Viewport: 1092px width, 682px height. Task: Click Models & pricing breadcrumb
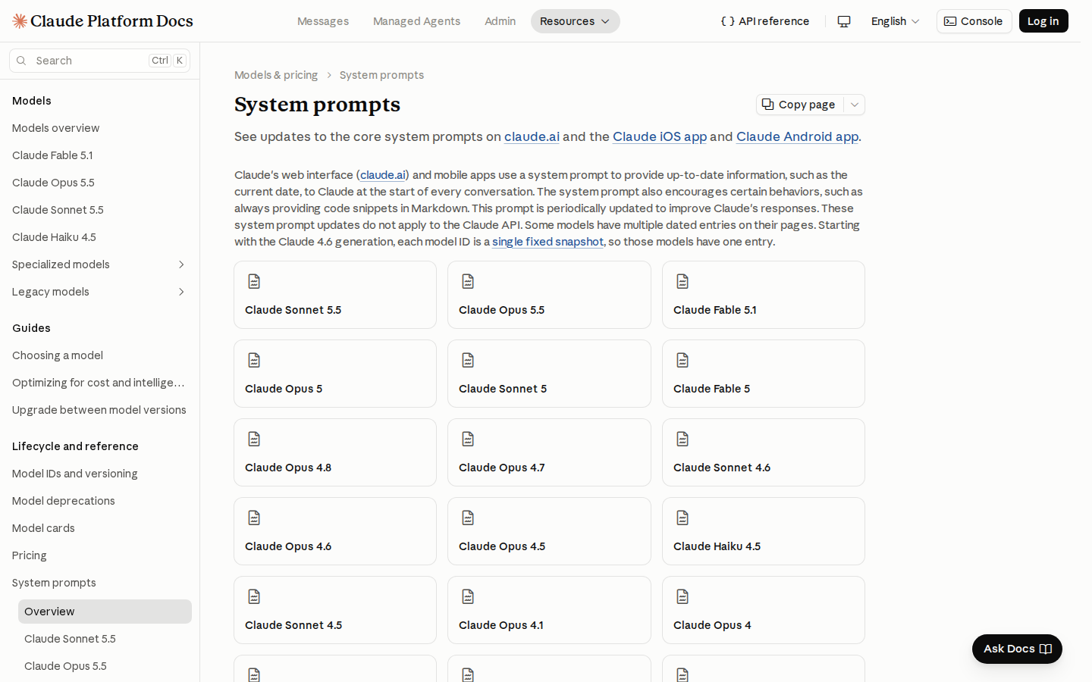click(x=276, y=75)
